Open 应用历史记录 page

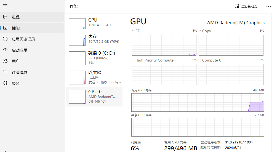[x=32, y=39]
